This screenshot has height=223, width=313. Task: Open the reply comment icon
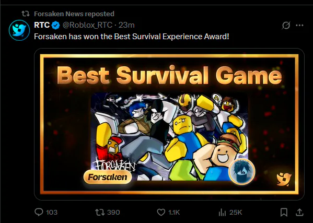pyautogui.click(x=39, y=212)
